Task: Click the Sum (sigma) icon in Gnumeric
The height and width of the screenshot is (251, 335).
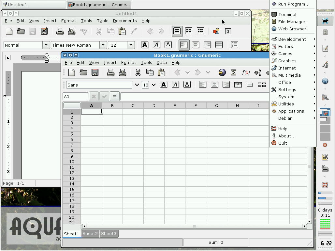Action: 233,72
